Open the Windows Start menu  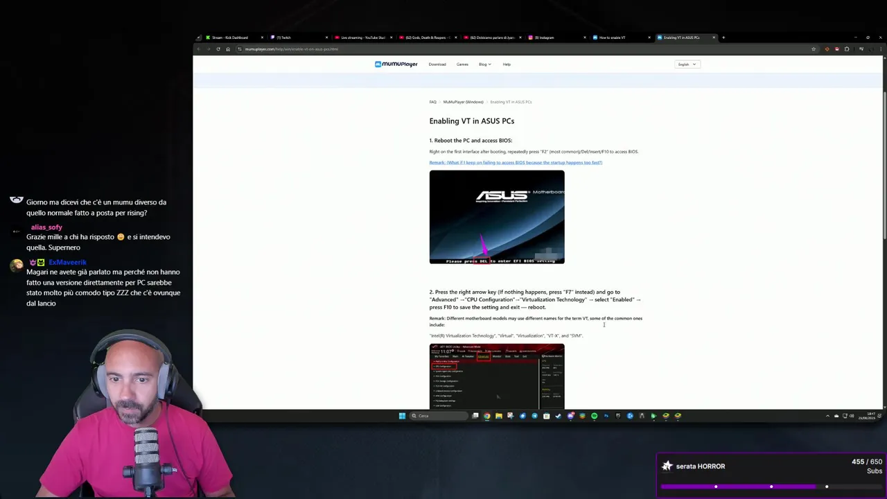pyautogui.click(x=402, y=416)
